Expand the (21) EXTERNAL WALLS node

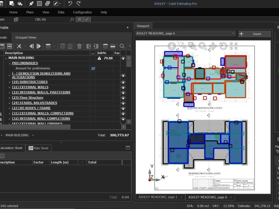coord(9,88)
